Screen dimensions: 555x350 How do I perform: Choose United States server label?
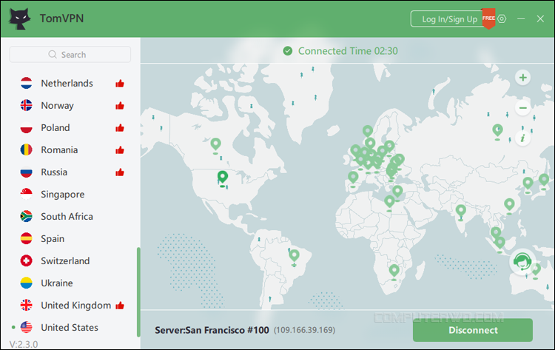[70, 327]
